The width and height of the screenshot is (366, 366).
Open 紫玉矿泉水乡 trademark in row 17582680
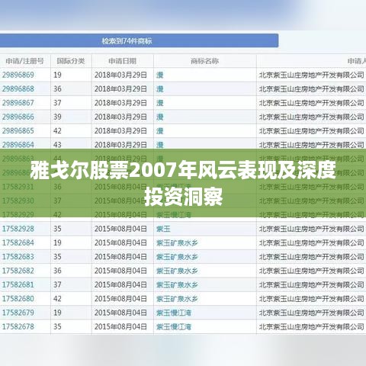click(x=177, y=299)
